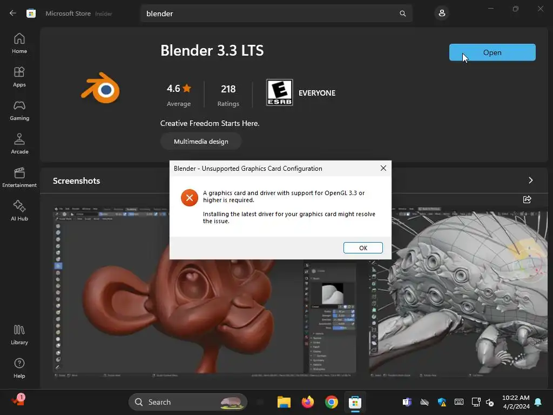Click the ESRB Everyone rating badge
Image resolution: width=553 pixels, height=415 pixels.
pyautogui.click(x=279, y=92)
